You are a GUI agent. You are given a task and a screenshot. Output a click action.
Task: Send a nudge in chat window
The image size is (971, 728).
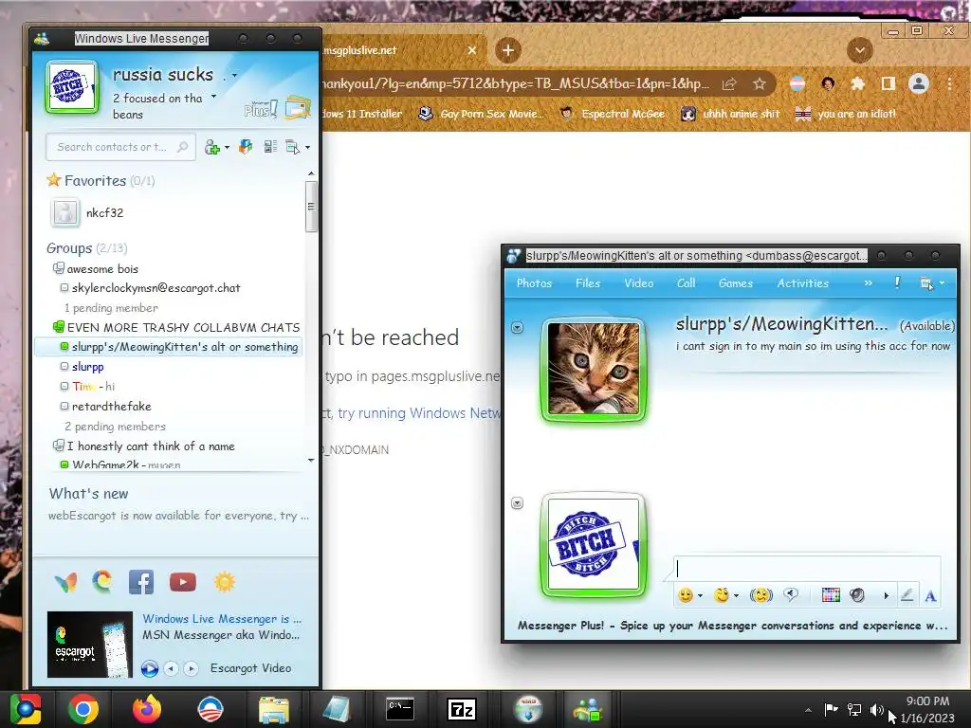tap(761, 595)
